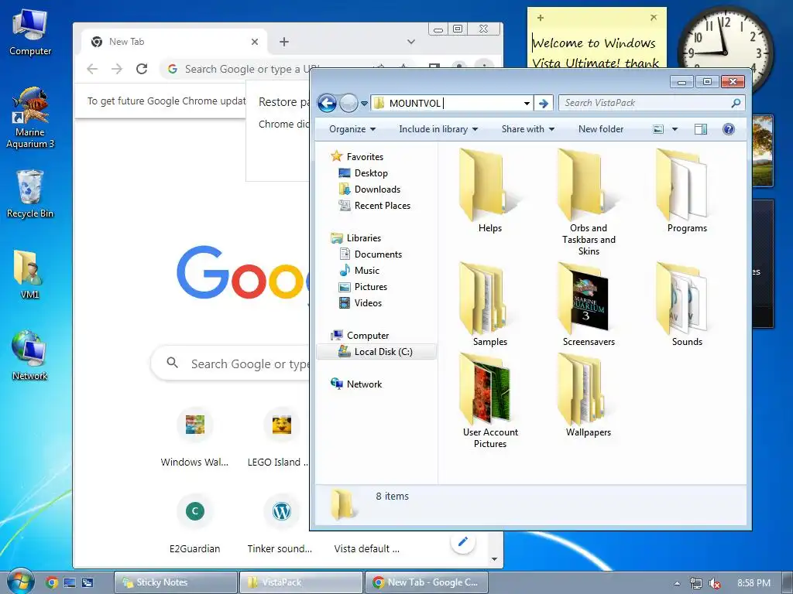
Task: Open the Include in library dropdown
Action: tap(438, 129)
